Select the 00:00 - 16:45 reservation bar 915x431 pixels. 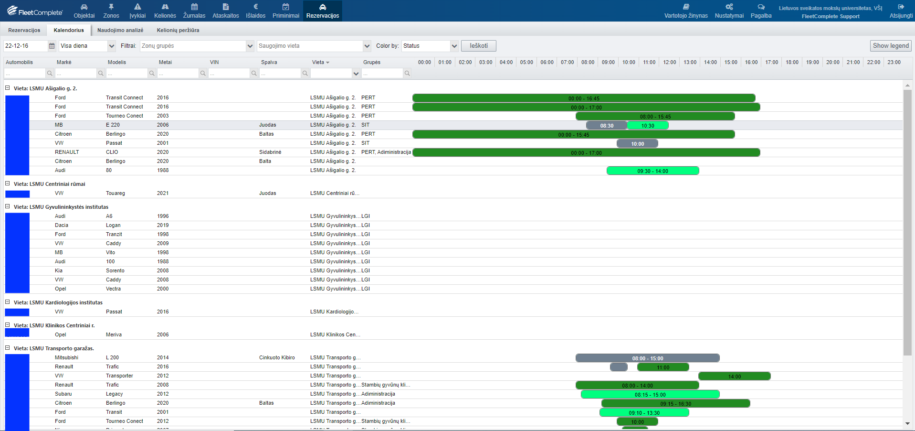point(584,98)
